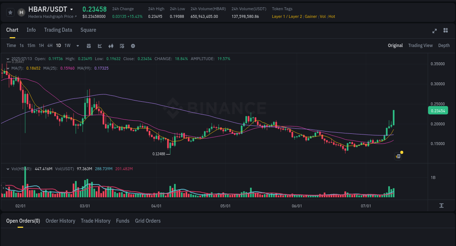Switch to candlestick chart icon
Viewport: 456px width, 246px height.
(x=111, y=46)
